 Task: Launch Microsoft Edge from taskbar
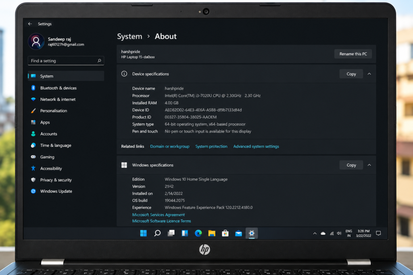pyautogui.click(x=198, y=233)
